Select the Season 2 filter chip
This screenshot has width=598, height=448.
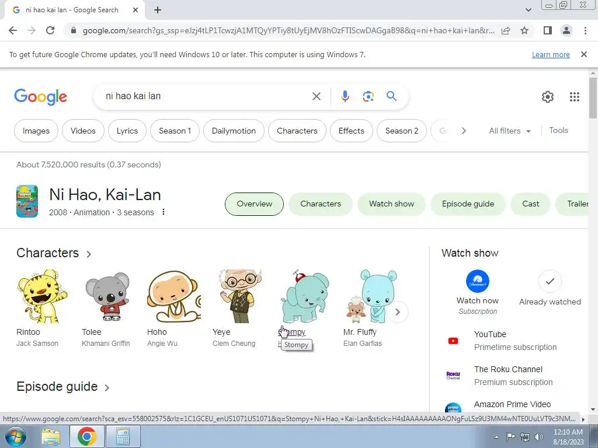click(402, 131)
